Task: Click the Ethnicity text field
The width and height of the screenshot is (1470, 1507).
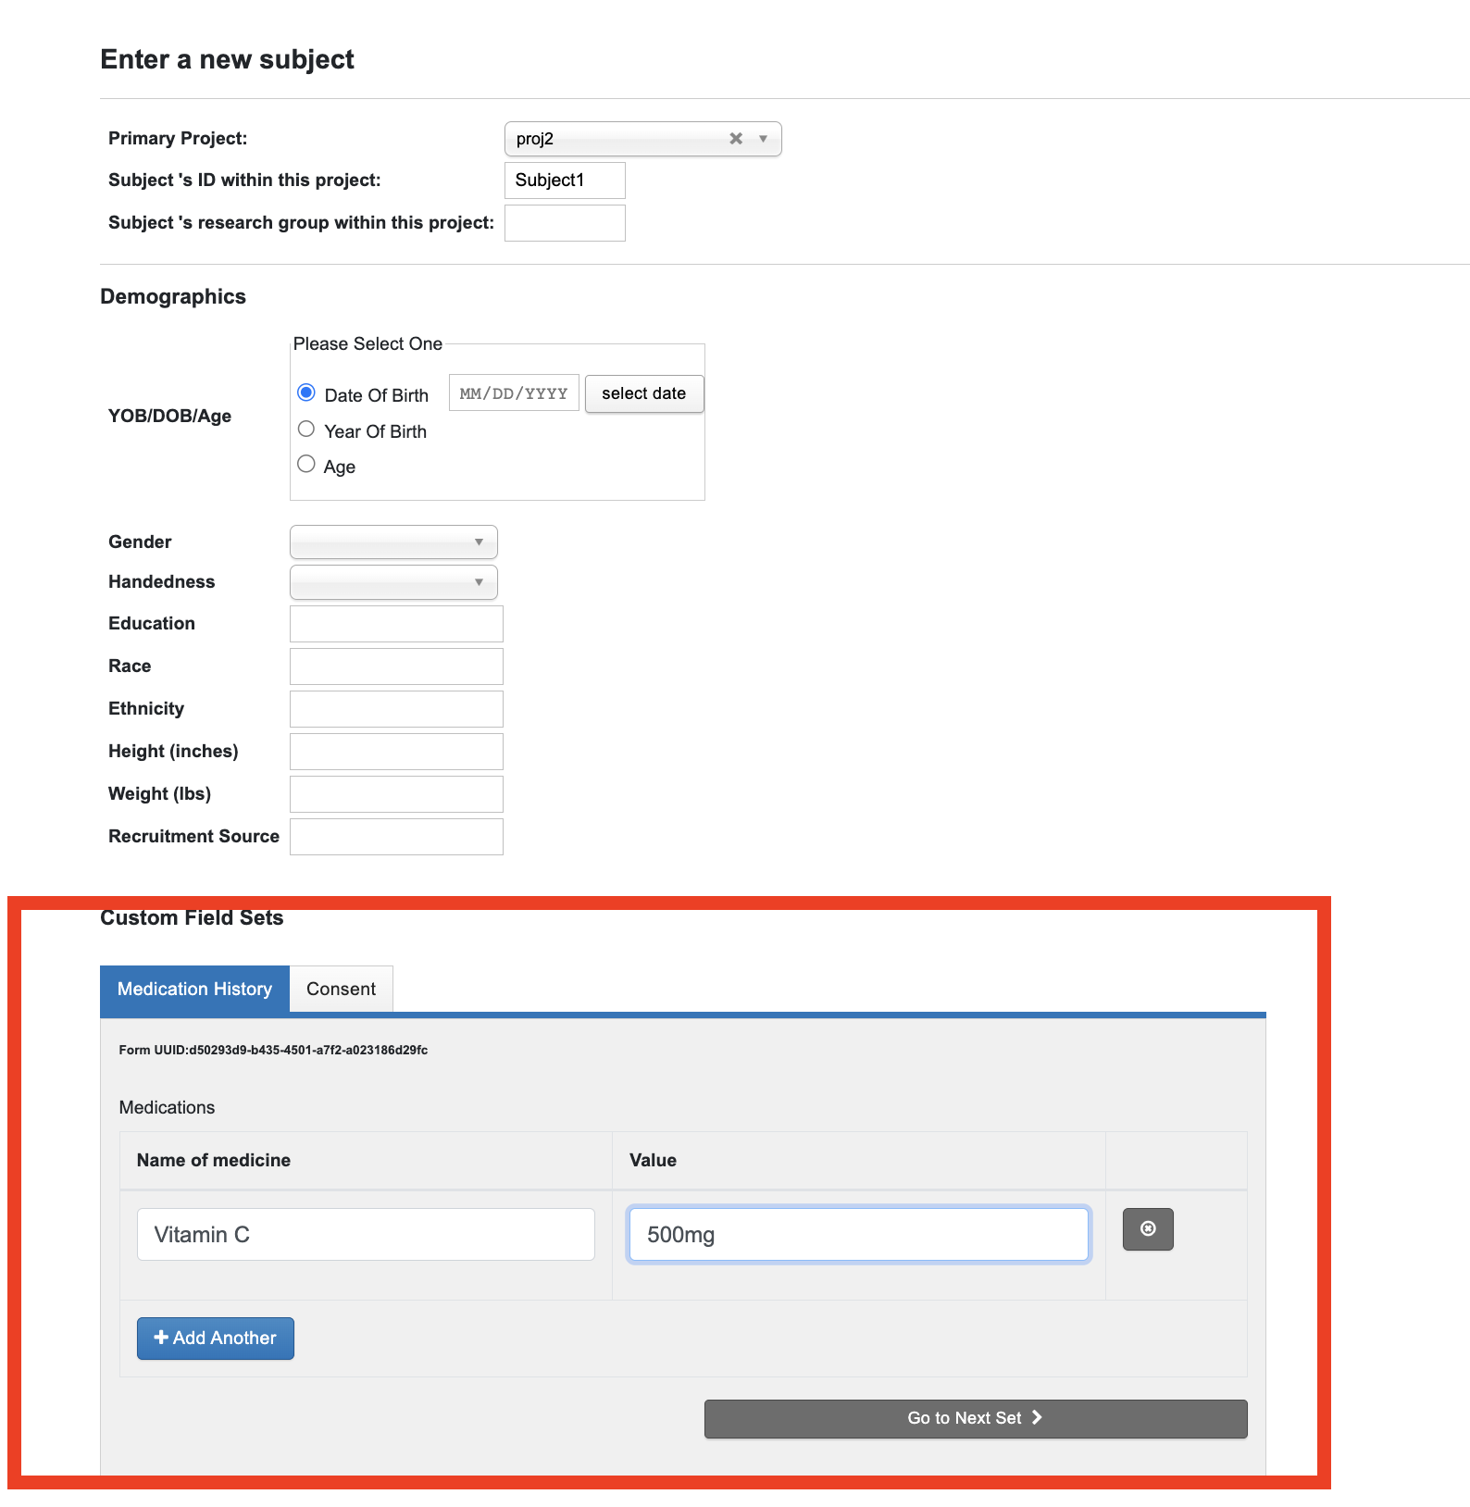Action: [396, 709]
